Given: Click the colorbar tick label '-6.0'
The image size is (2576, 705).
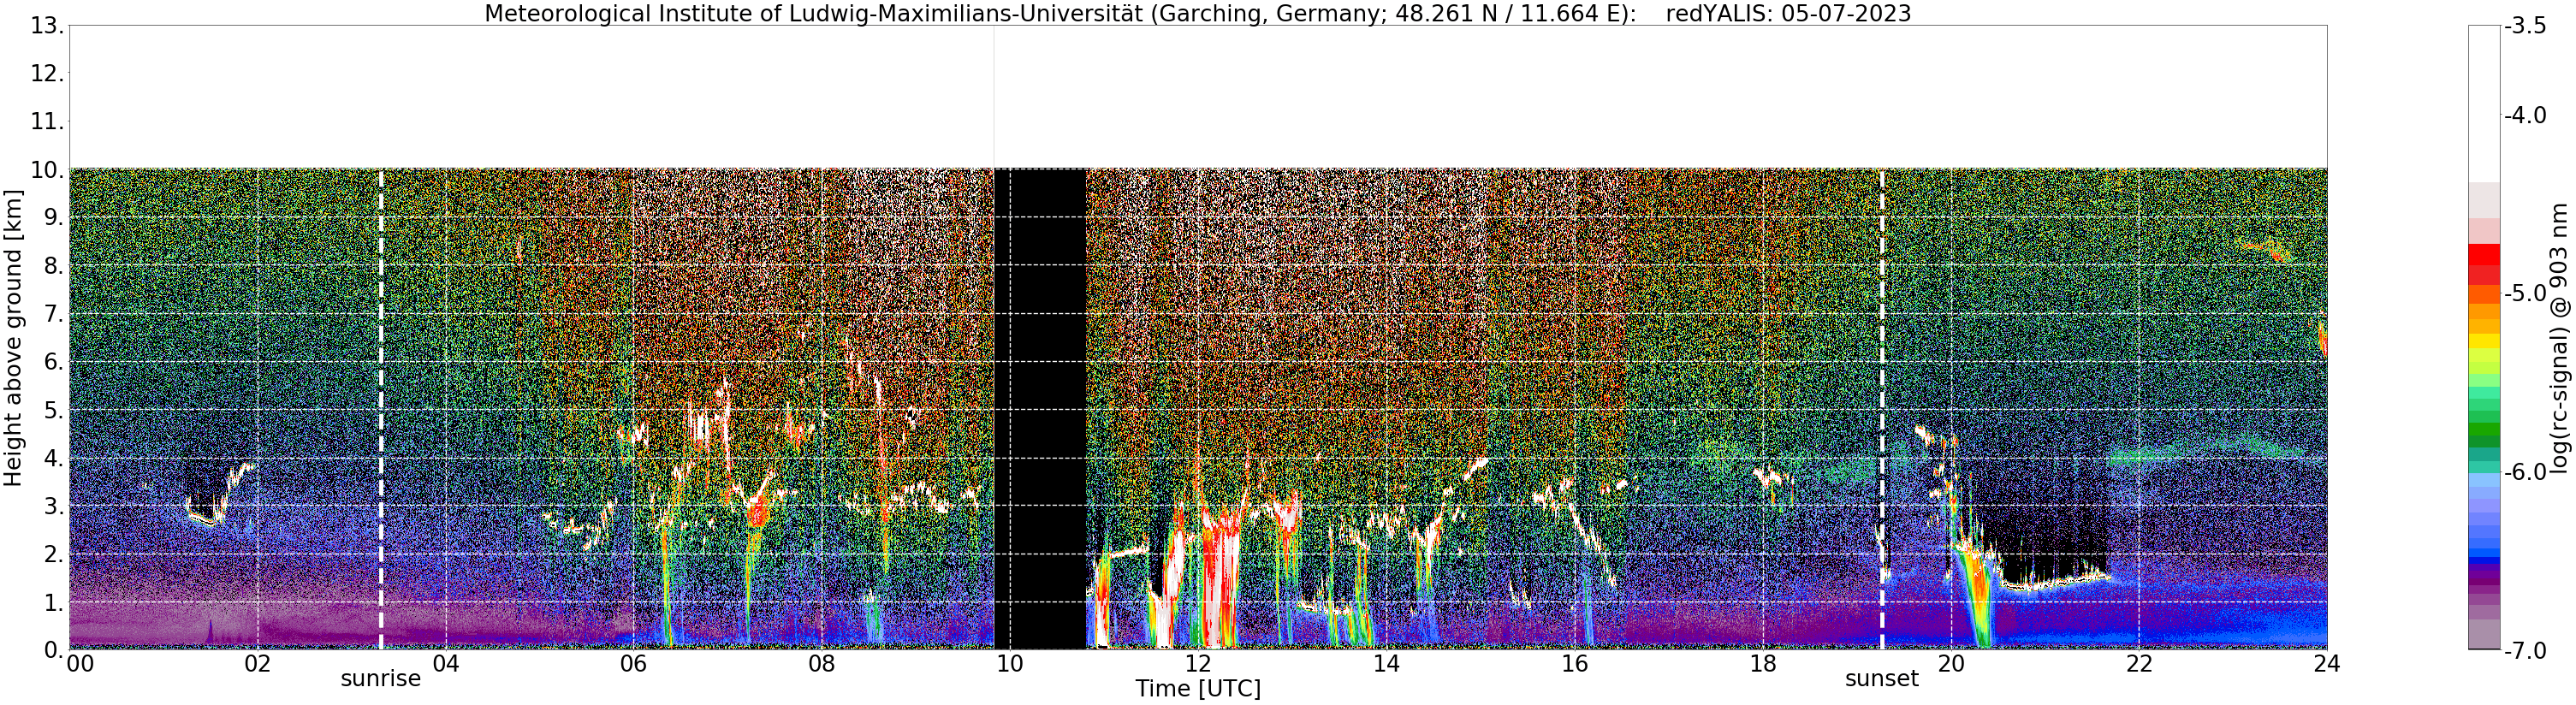Looking at the screenshot, I should point(2525,473).
